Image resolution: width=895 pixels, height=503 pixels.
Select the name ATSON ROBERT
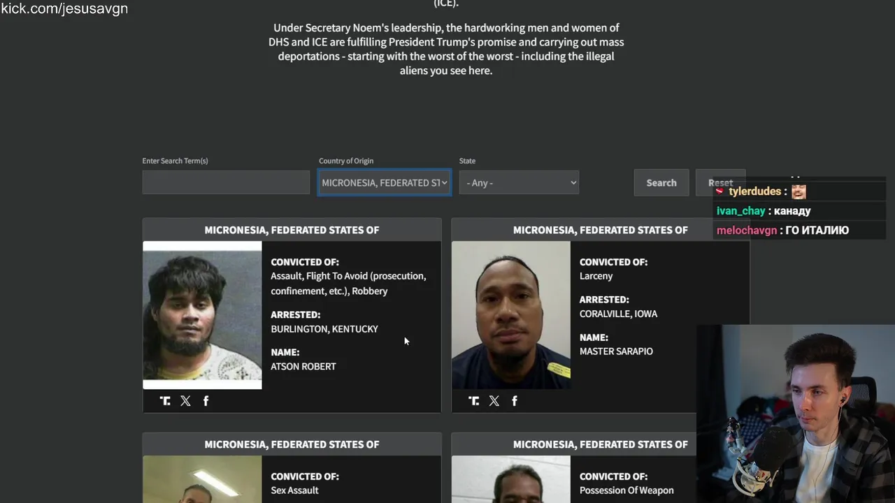tap(303, 367)
